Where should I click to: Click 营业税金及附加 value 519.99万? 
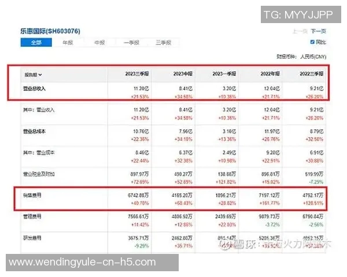314,174
